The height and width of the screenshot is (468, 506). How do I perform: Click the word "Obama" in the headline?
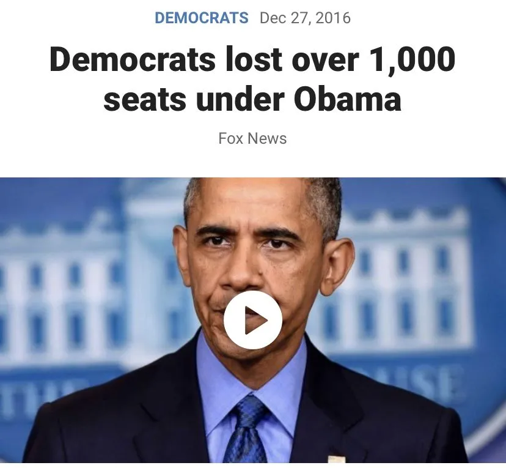347,98
